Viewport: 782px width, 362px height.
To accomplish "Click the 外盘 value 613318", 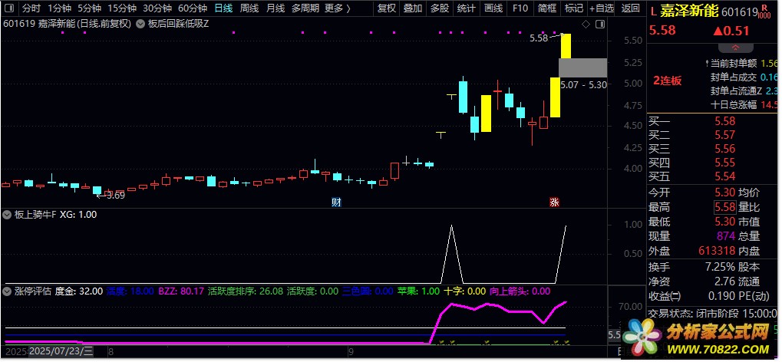I will click(x=718, y=252).
